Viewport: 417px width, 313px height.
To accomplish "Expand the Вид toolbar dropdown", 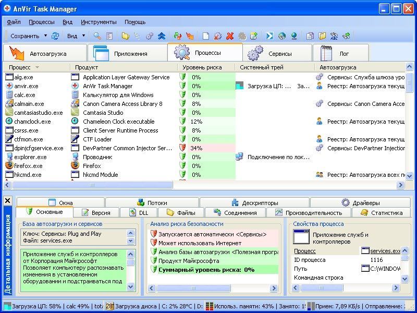I will coord(83,35).
